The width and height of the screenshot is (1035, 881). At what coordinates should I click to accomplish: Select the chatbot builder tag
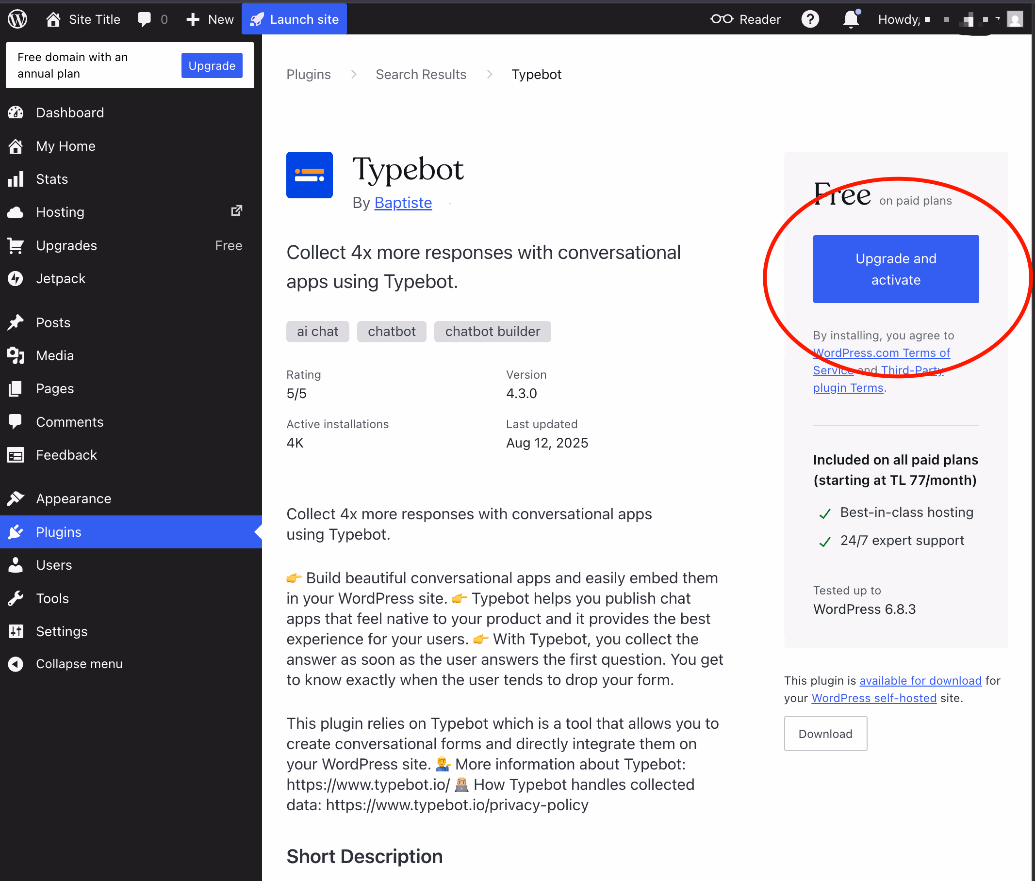492,332
